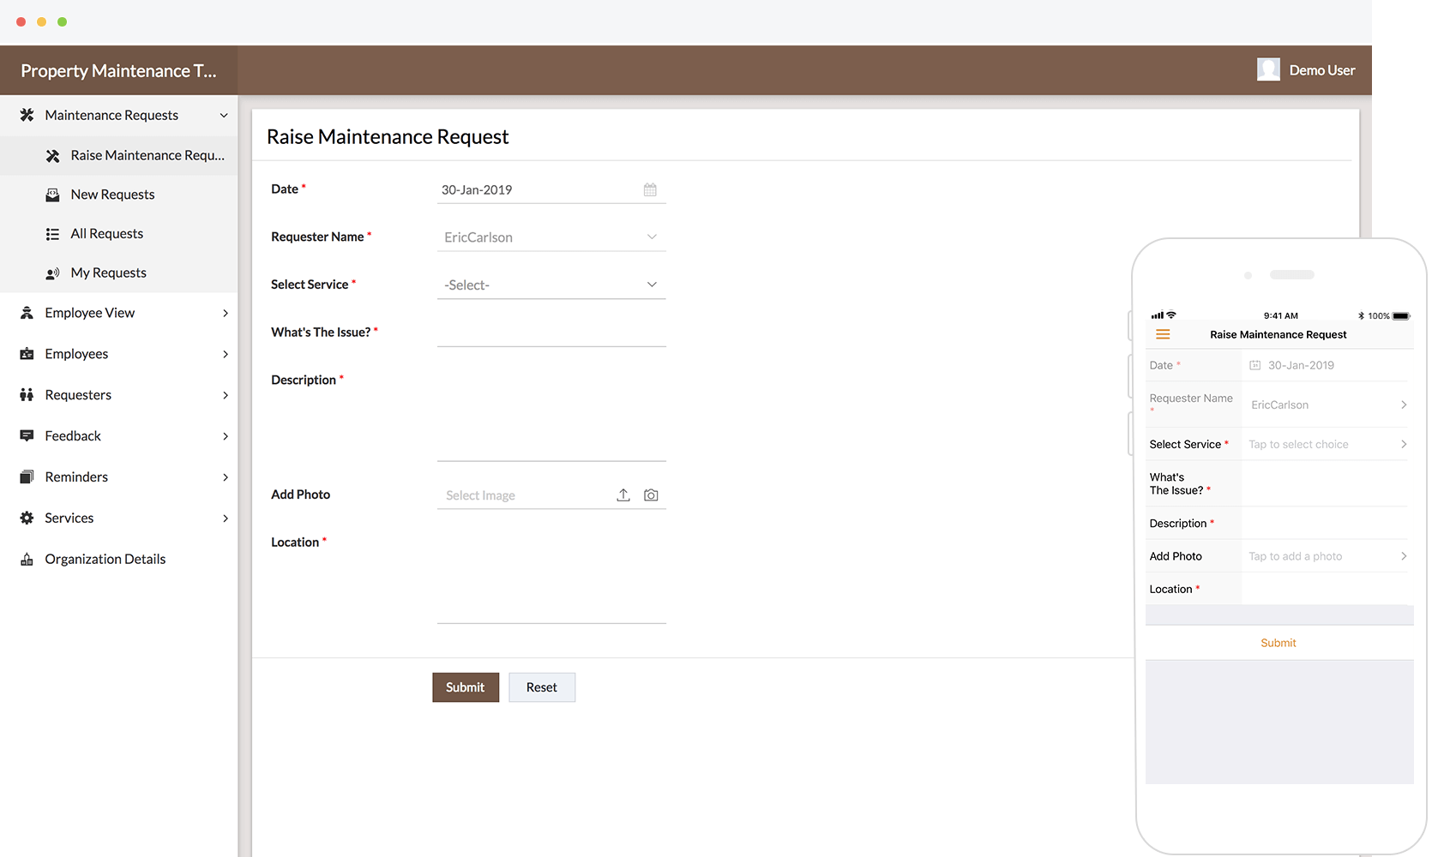Tap mobile Location field
Viewport: 1432px width, 857px height.
pyautogui.click(x=1325, y=589)
